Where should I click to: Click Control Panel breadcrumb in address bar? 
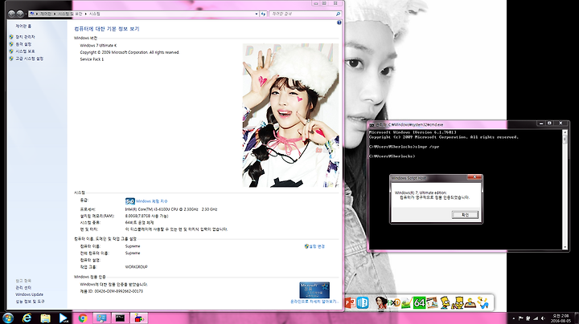click(45, 14)
